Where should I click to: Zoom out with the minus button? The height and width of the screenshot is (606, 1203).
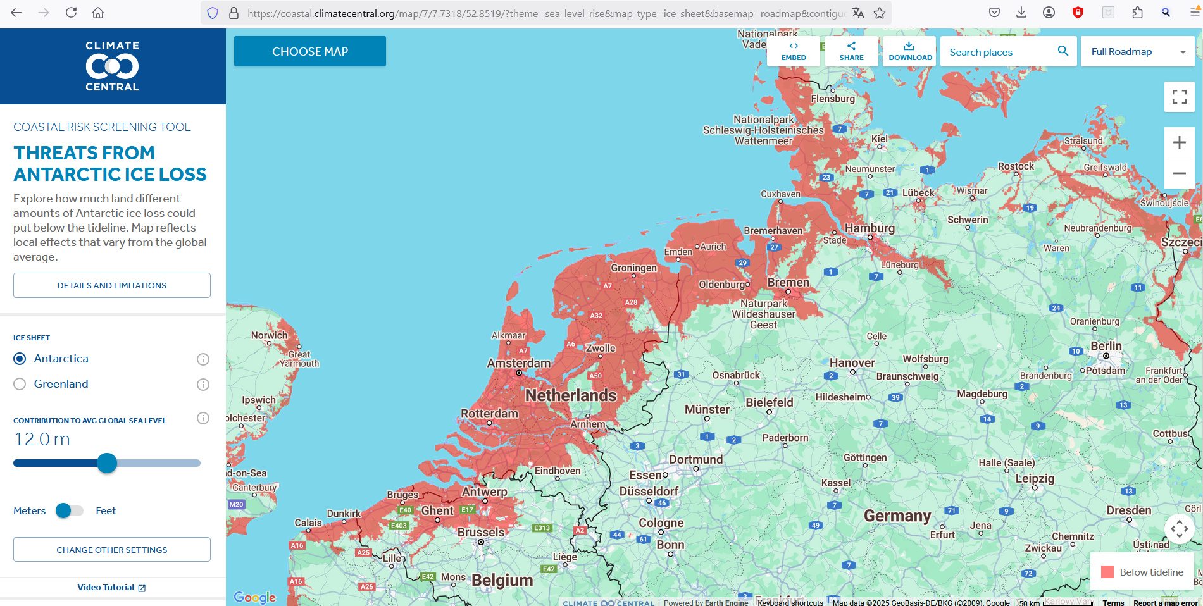pos(1179,173)
